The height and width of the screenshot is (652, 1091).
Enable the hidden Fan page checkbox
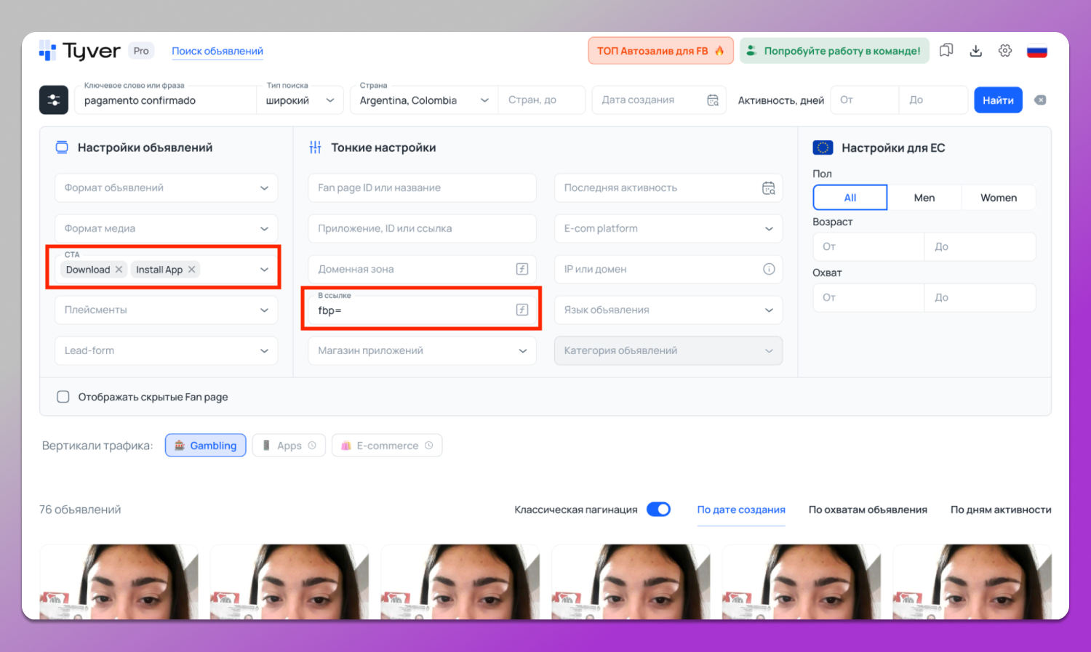click(x=63, y=397)
